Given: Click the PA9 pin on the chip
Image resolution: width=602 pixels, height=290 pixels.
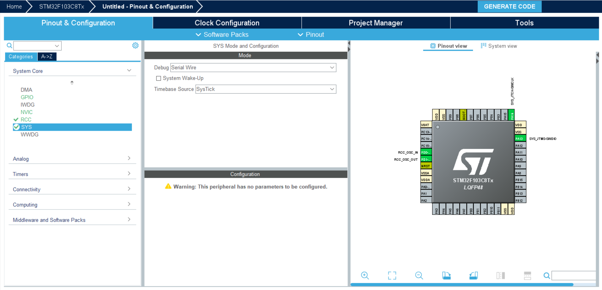Looking at the screenshot, I should point(520,166).
